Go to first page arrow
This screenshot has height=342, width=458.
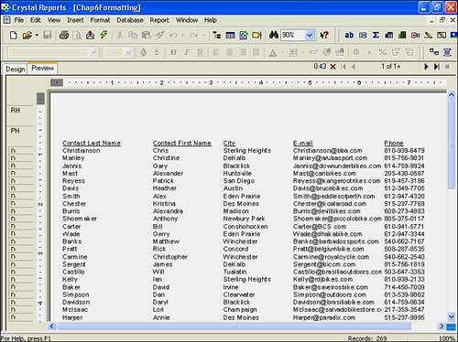point(343,67)
